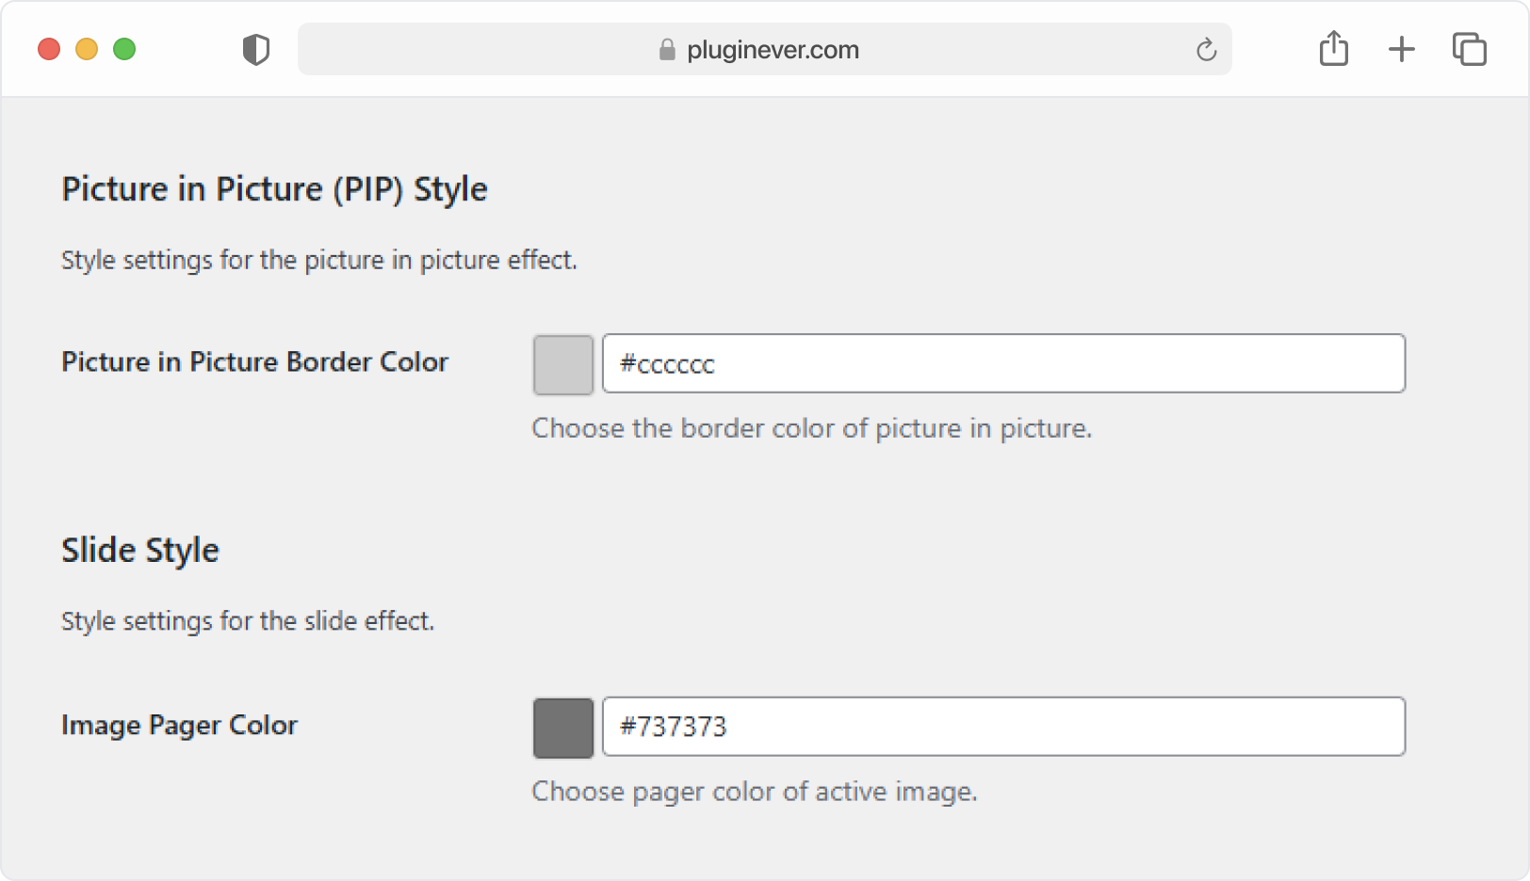This screenshot has width=1530, height=881.
Task: Click the 'Choose the border color' help text
Action: coord(811,428)
